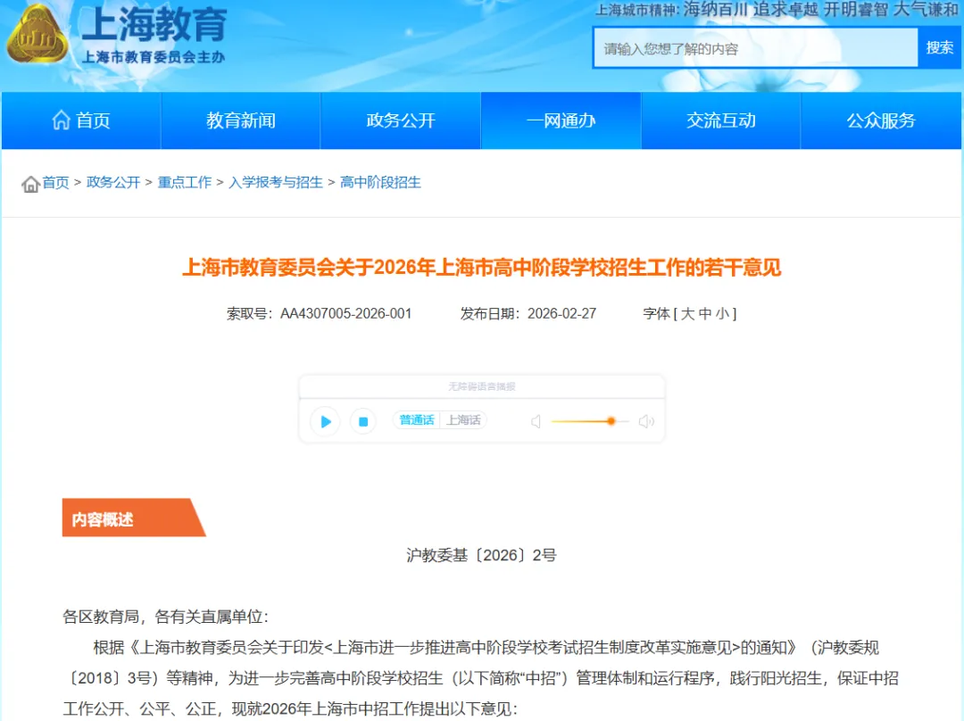This screenshot has height=721, width=964.
Task: Open 政务公开 from the navigation bar
Action: [x=400, y=120]
